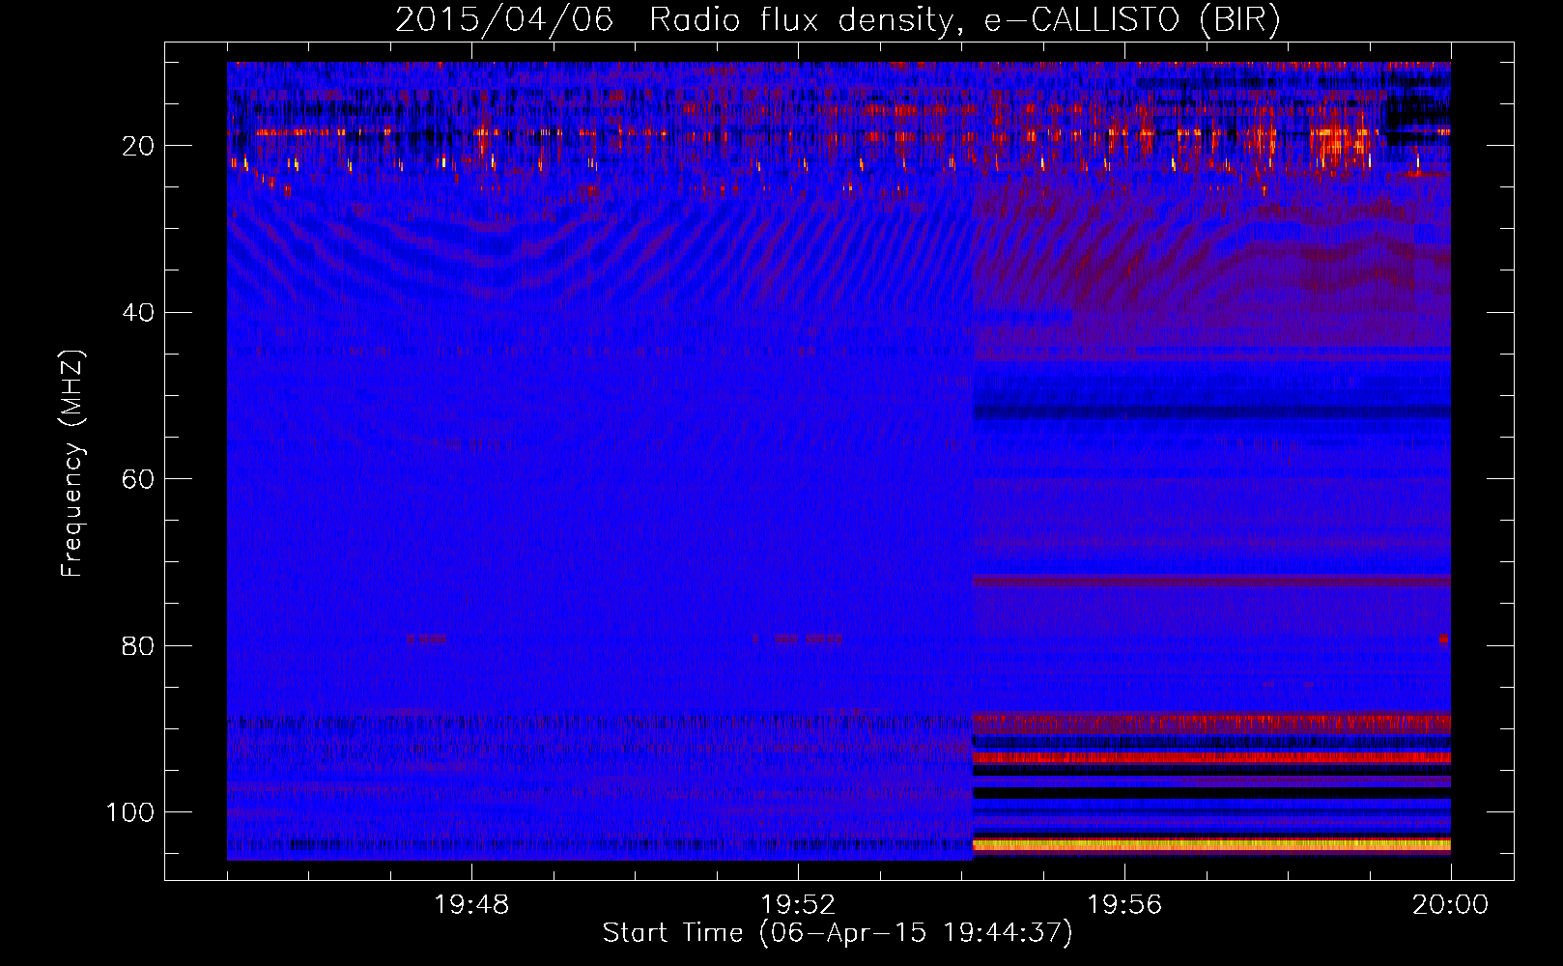Click the 'Frequency (MHZ)' y-axis label
This screenshot has width=1563, height=966.
click(x=72, y=464)
